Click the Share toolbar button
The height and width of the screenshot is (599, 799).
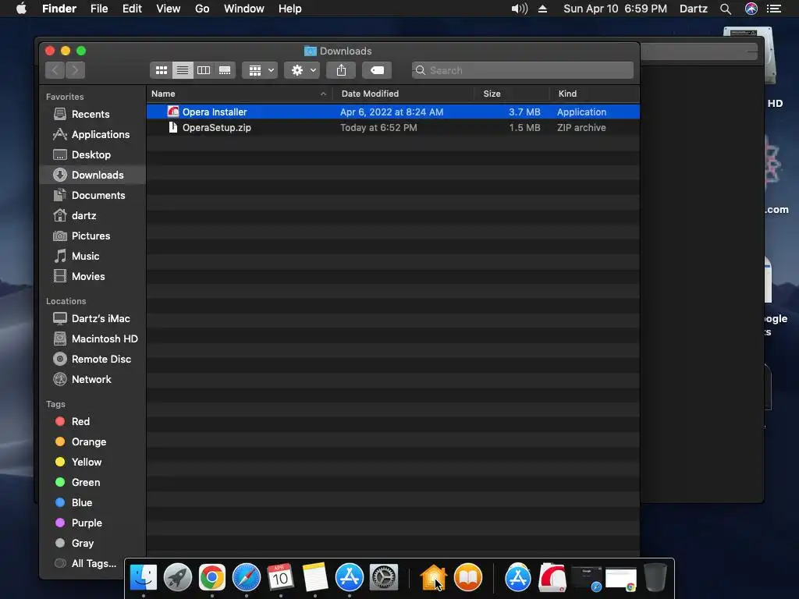click(341, 70)
